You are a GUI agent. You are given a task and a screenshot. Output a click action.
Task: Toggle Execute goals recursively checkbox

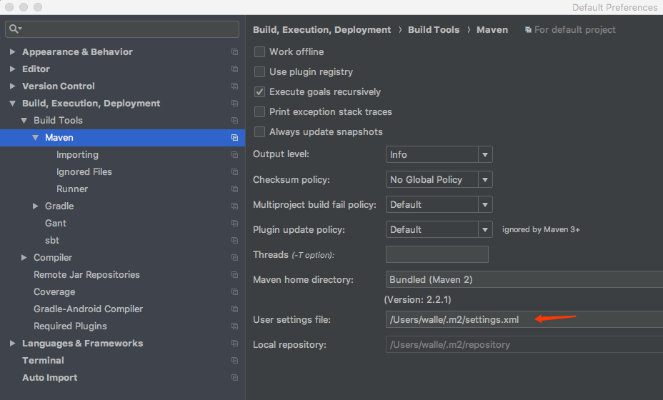coord(259,92)
